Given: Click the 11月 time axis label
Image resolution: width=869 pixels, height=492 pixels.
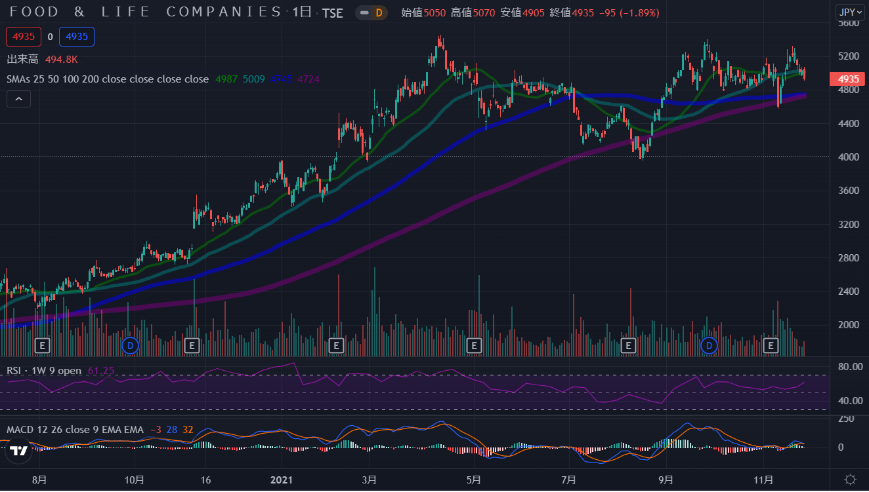Looking at the screenshot, I should pos(764,480).
